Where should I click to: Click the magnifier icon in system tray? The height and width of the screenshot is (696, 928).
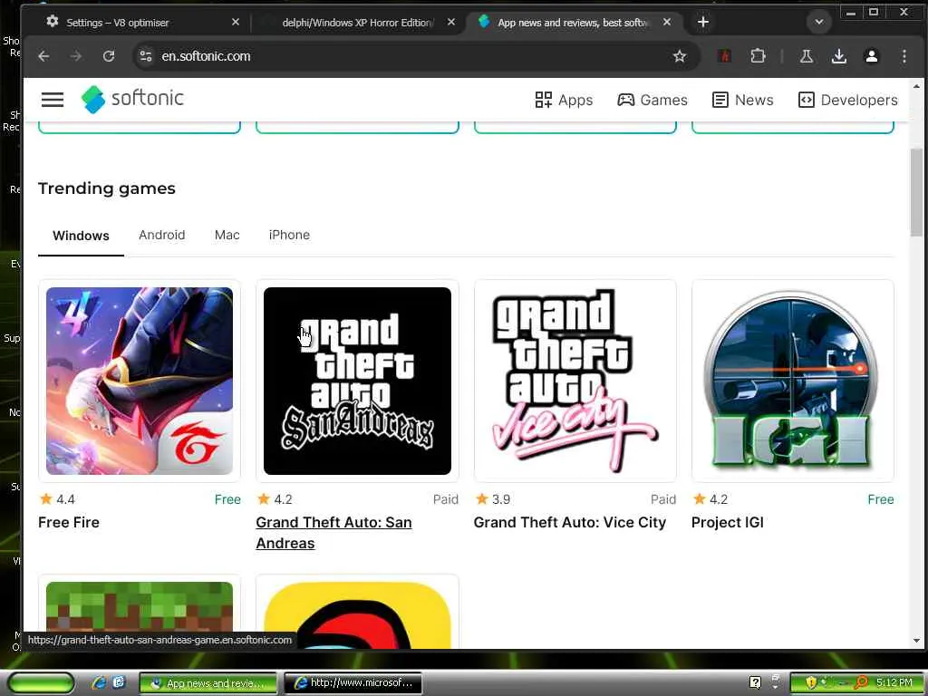[861, 683]
